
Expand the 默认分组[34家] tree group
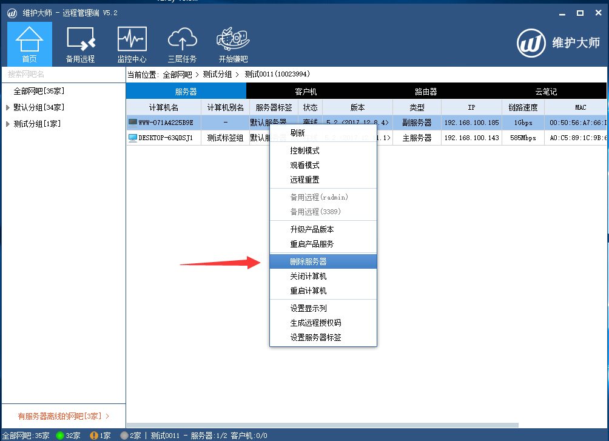(7, 107)
